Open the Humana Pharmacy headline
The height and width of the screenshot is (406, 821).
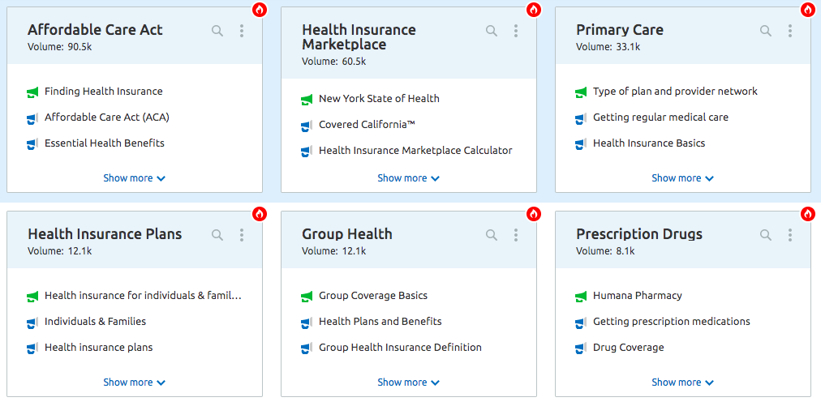tap(637, 296)
